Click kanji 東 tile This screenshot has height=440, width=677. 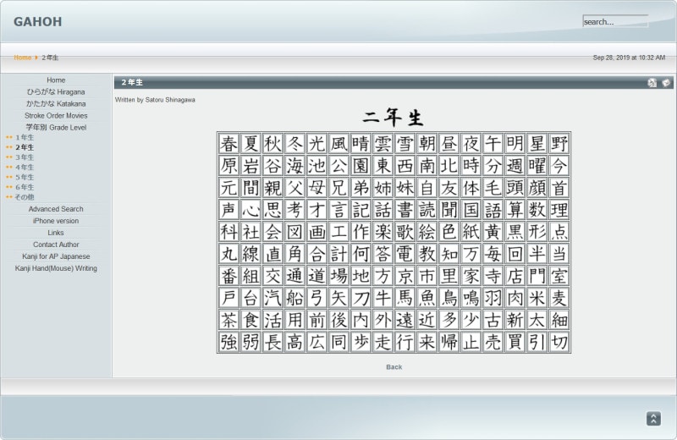[383, 166]
